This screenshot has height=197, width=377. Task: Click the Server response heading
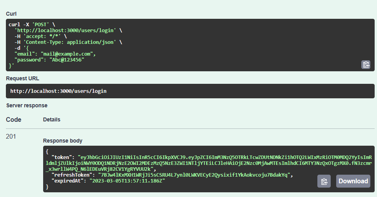[27, 105]
